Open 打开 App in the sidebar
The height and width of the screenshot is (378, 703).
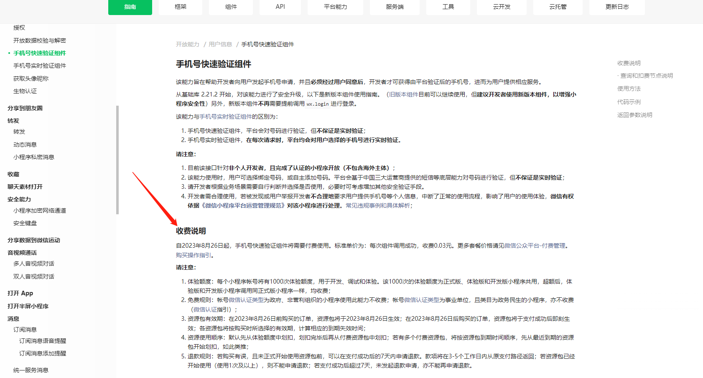coord(20,293)
